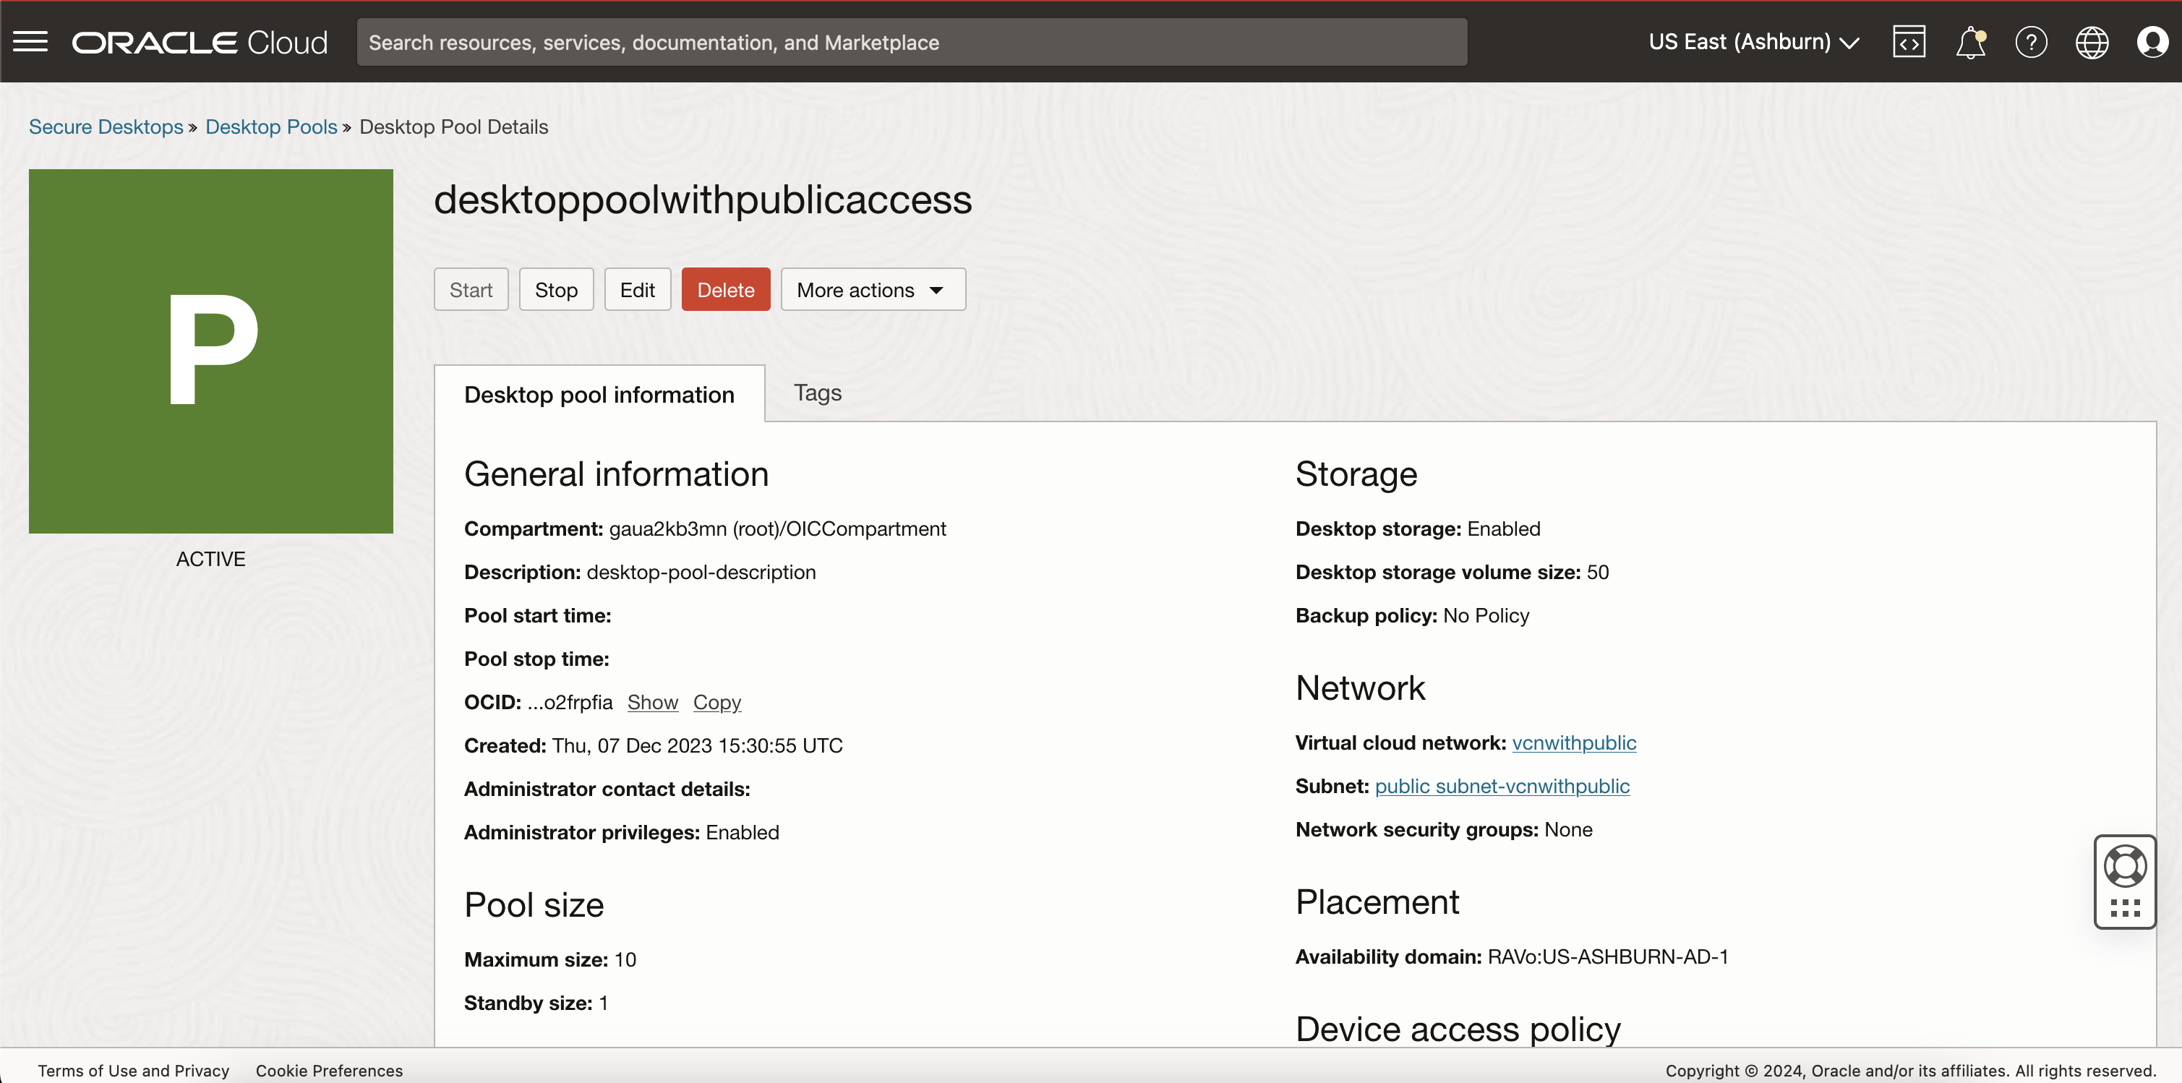Switch to the Tags tab

816,393
